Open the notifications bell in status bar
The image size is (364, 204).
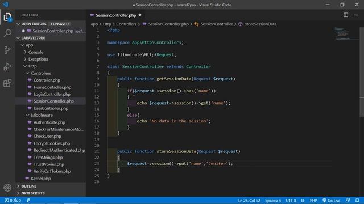click(357, 200)
